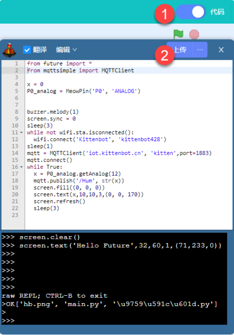Click the buzzer.melody(1) code line
Viewport: 234px width, 335px height.
point(53,112)
